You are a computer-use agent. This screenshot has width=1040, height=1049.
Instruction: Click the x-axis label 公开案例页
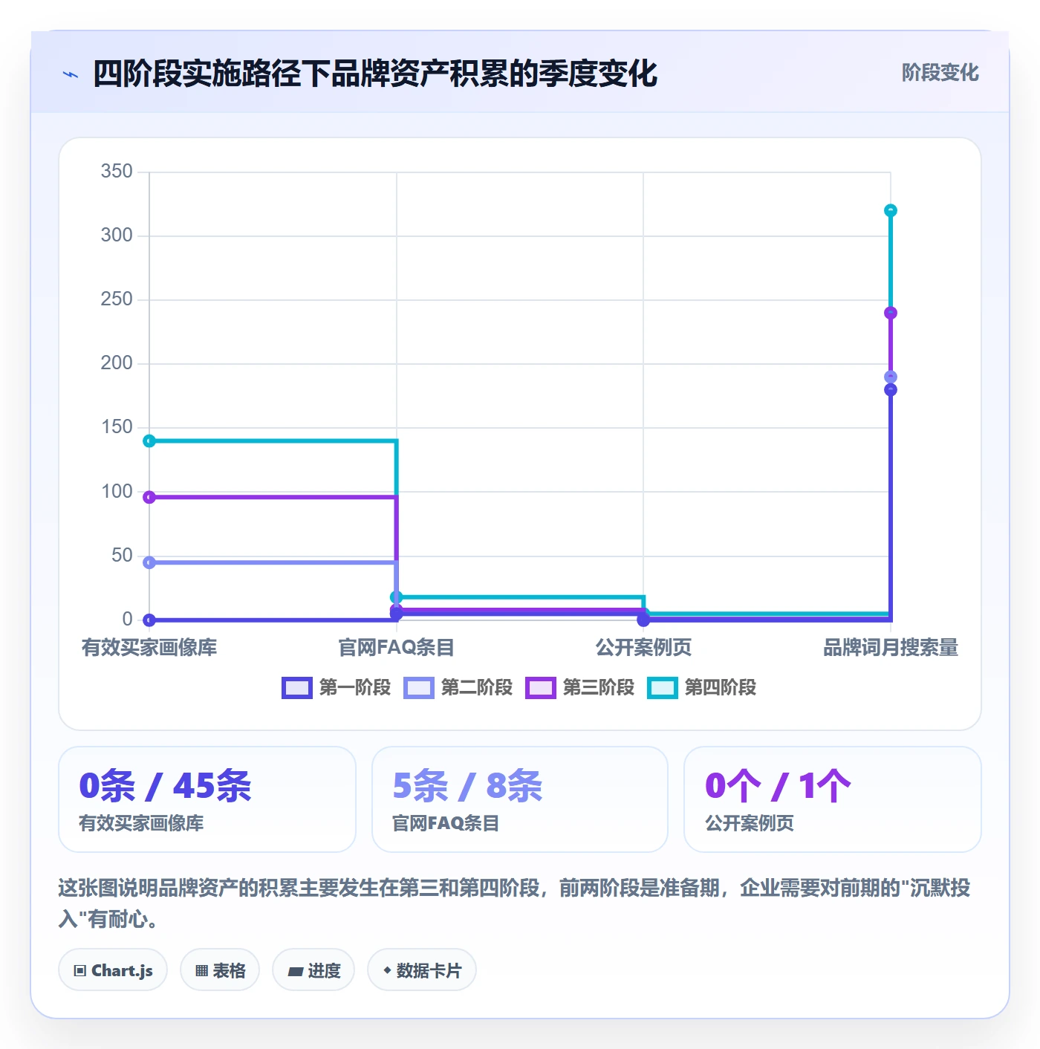(643, 648)
